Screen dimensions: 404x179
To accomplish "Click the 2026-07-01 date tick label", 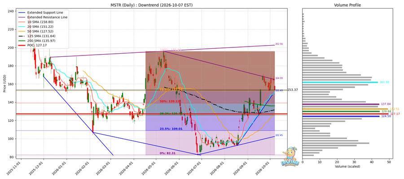I will coord(195,168).
